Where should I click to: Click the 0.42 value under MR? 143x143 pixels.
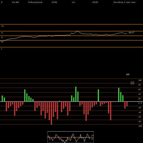132,82
